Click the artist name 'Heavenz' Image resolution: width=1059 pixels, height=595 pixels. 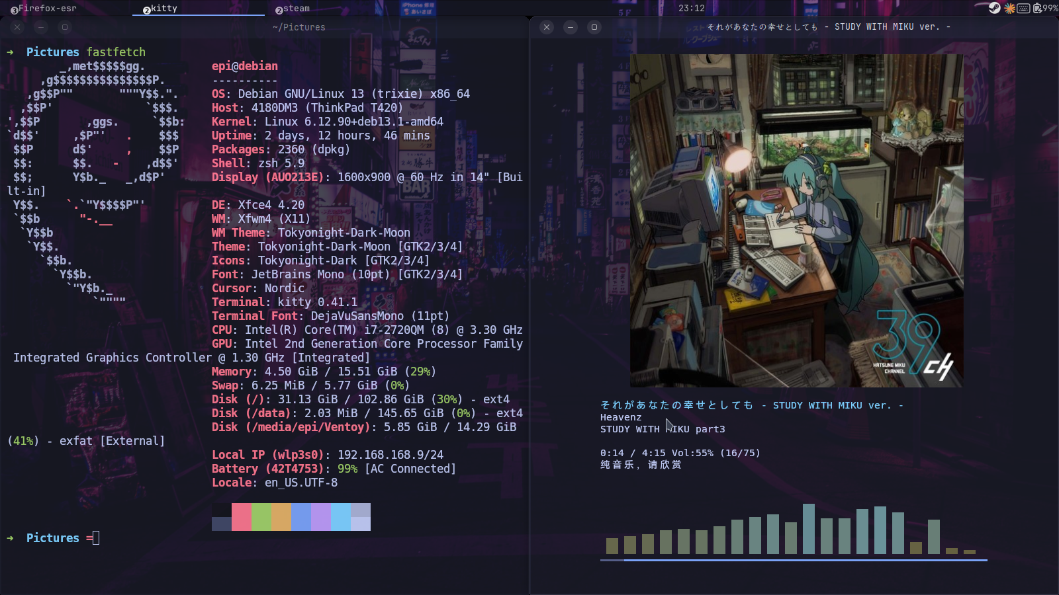point(621,417)
